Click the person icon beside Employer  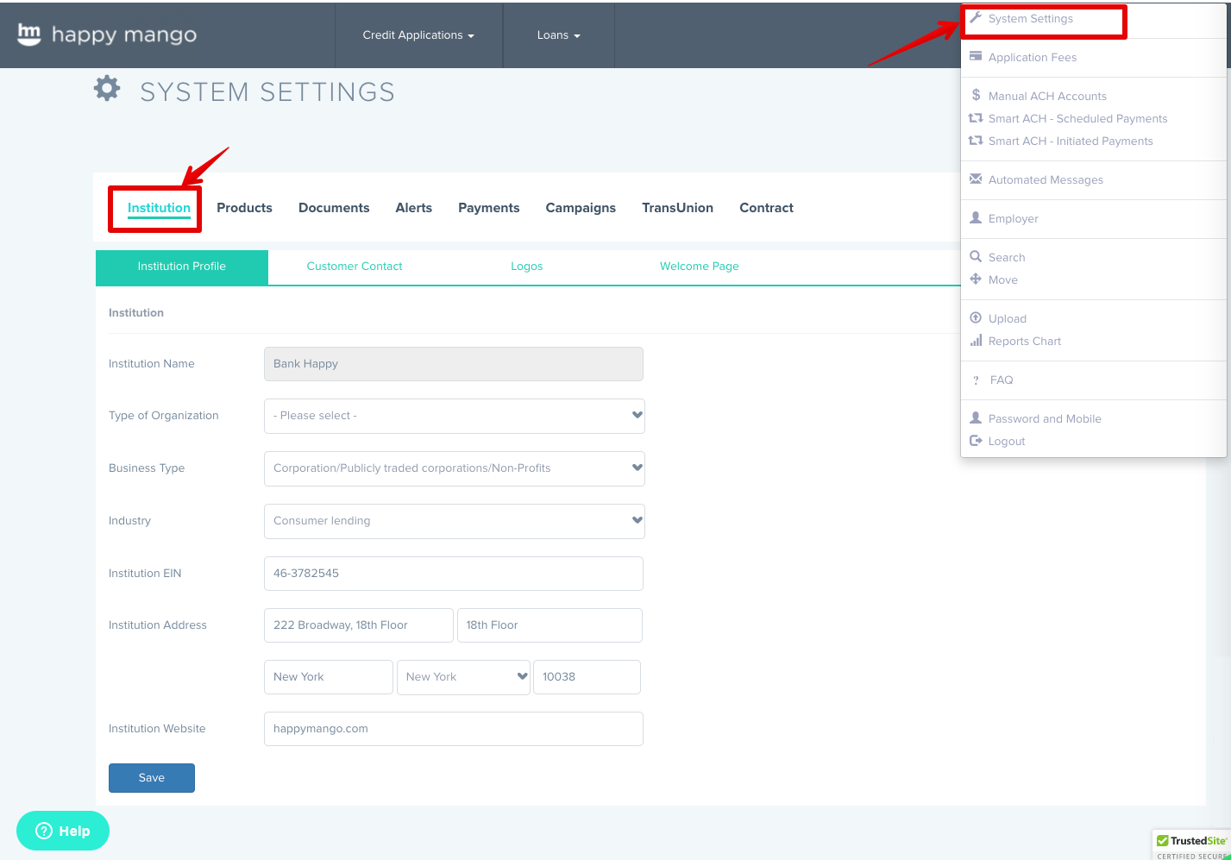(x=976, y=217)
